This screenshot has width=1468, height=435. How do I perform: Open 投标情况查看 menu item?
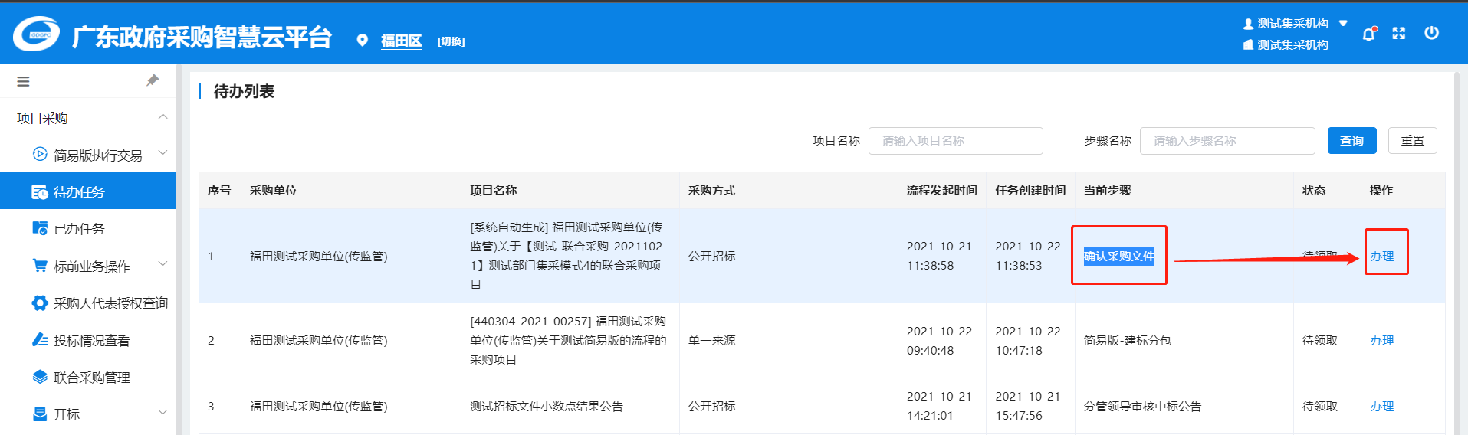[x=91, y=341]
